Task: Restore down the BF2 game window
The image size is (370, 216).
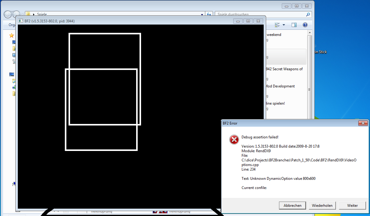Action: (x=248, y=21)
